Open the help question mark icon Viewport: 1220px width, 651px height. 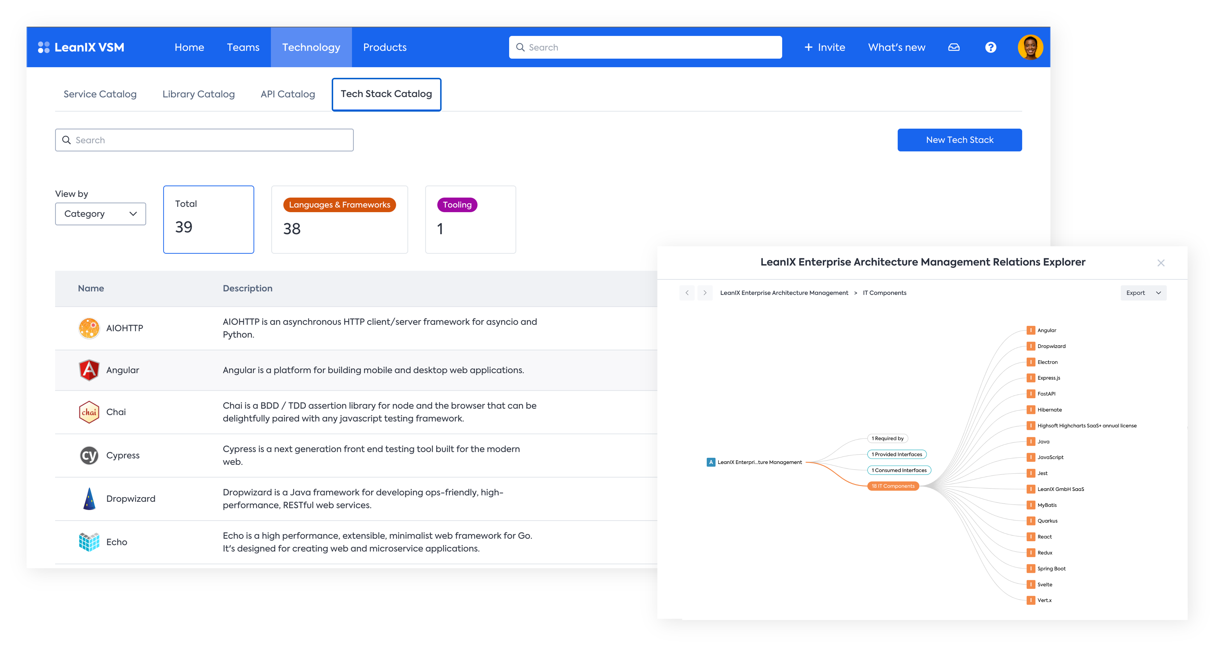[990, 47]
